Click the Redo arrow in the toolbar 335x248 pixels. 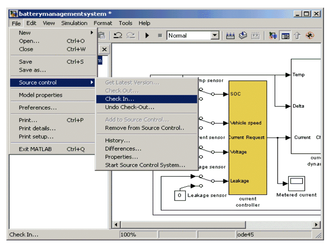130,36
